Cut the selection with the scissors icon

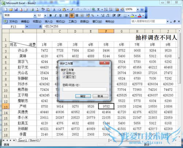click(x=54, y=10)
